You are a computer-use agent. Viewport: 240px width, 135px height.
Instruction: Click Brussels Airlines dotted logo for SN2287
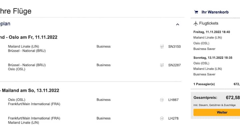162,65
